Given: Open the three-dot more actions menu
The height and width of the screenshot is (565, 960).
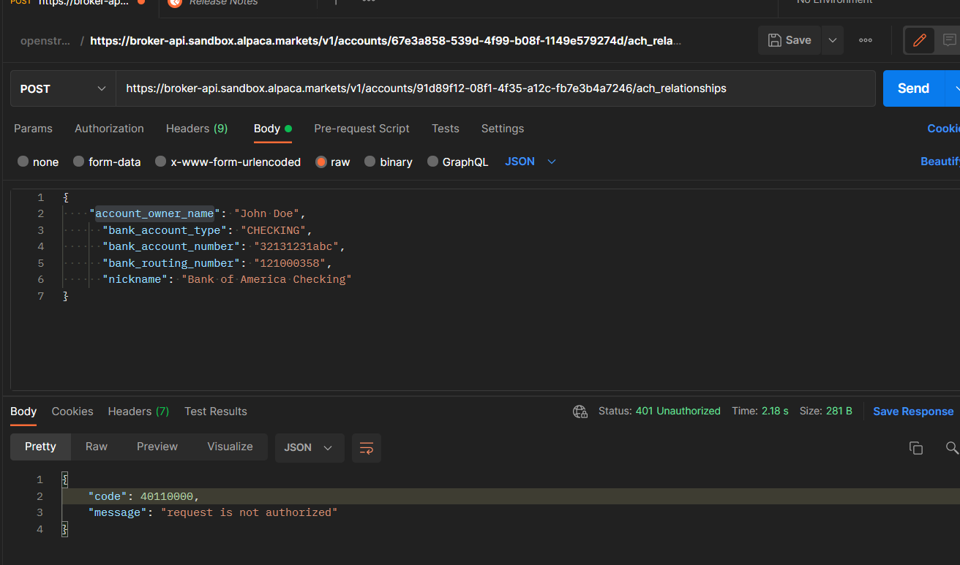Looking at the screenshot, I should point(866,40).
